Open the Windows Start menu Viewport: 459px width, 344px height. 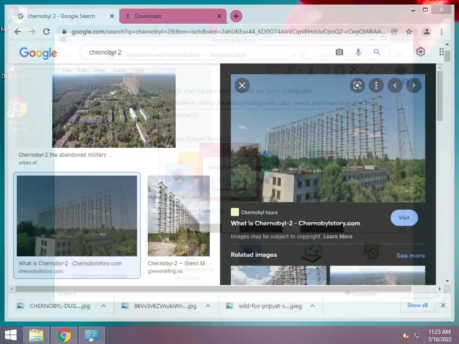[x=11, y=335]
